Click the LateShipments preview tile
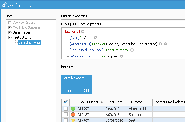This screenshot has height=122, width=185. (77, 84)
